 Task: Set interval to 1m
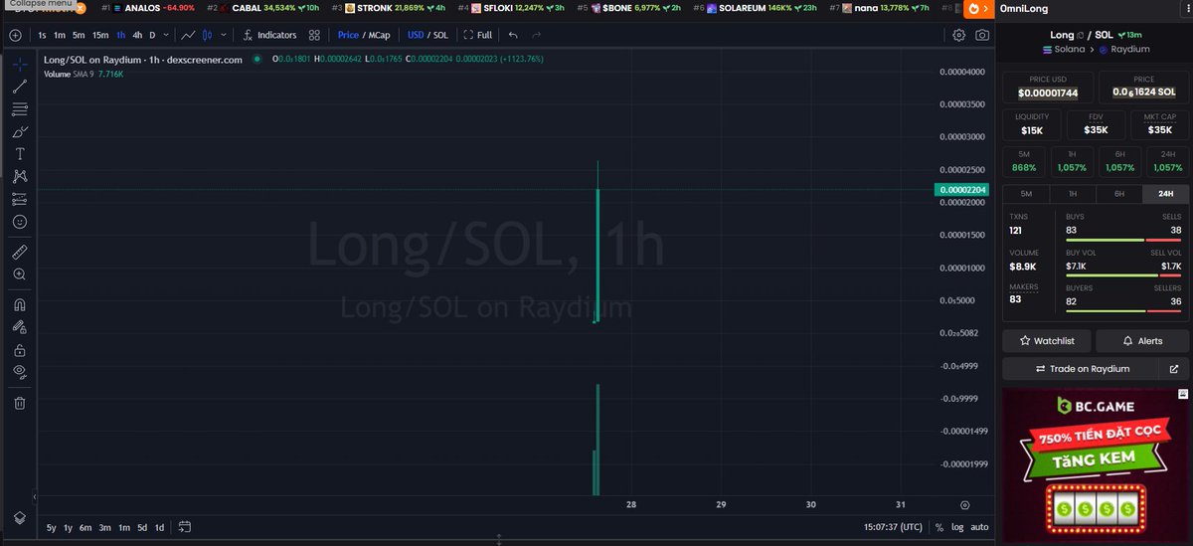(60, 35)
